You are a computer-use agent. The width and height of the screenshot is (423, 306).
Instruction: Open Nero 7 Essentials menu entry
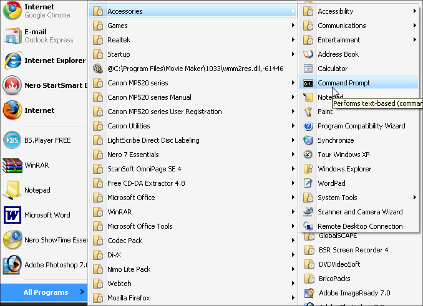point(193,155)
